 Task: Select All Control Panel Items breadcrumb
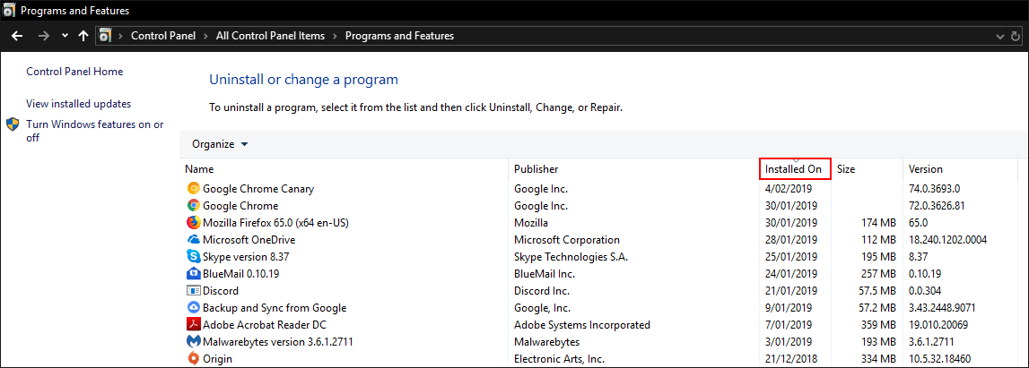(270, 36)
